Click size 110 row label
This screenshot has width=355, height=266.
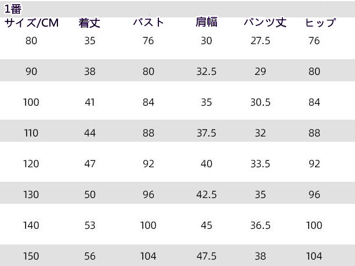(x=31, y=133)
